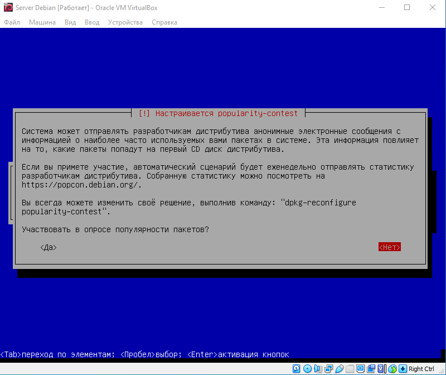
Task: Choose <Да> to join the package survey
Action: tap(49, 247)
